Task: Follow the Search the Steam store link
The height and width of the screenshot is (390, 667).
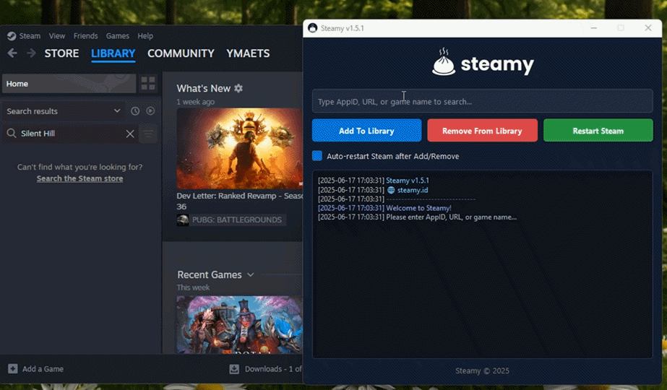Action: (x=80, y=178)
